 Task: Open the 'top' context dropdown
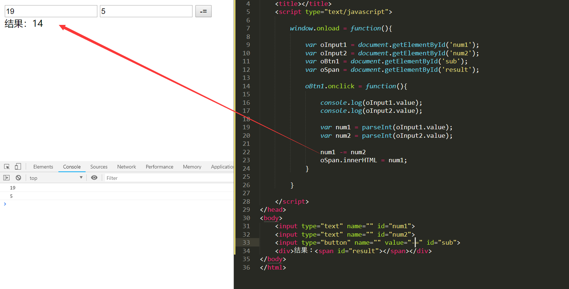56,178
